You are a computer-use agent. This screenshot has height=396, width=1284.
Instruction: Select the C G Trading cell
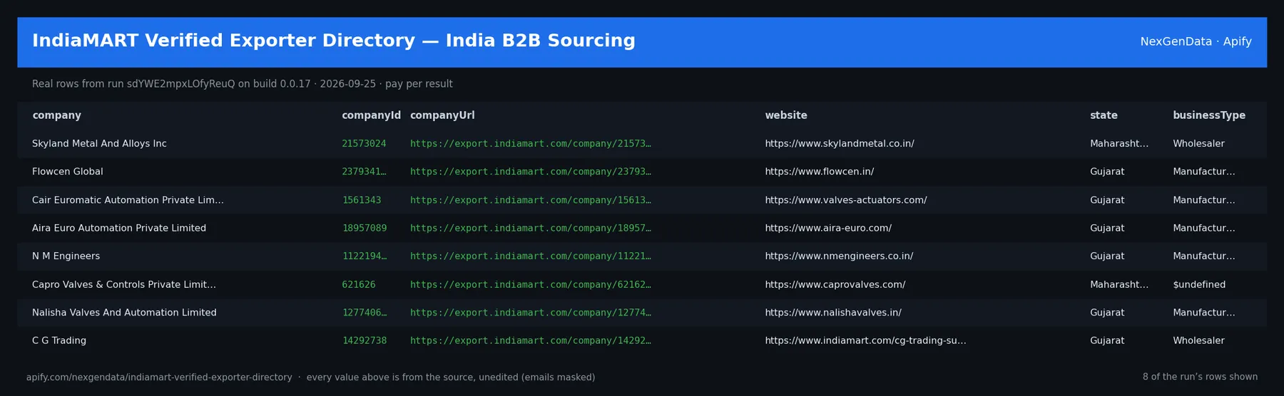[x=59, y=341]
